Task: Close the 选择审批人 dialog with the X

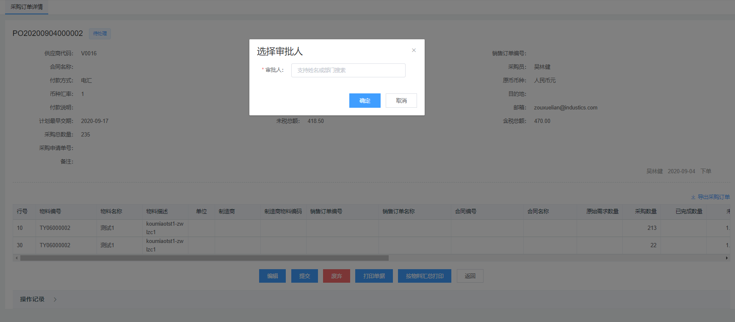Action: point(414,50)
